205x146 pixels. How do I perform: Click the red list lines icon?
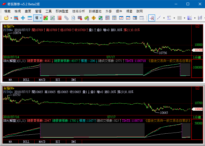coord(59,18)
